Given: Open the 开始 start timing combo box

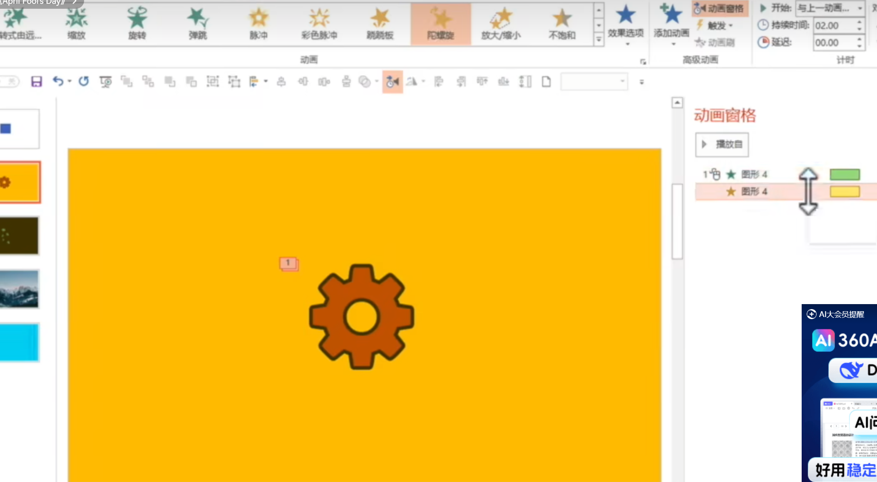Looking at the screenshot, I should [x=830, y=8].
